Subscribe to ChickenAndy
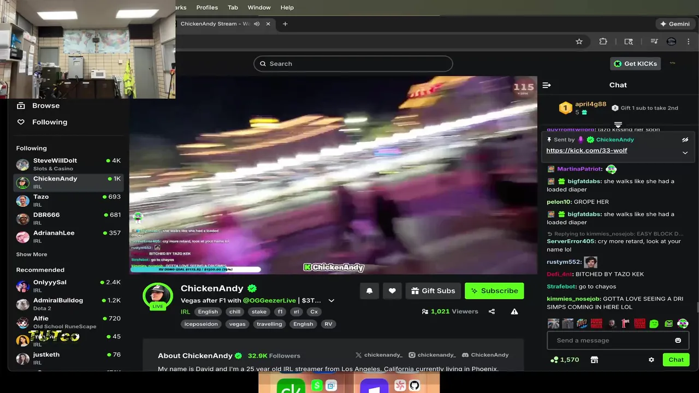The height and width of the screenshot is (393, 699). 494,291
